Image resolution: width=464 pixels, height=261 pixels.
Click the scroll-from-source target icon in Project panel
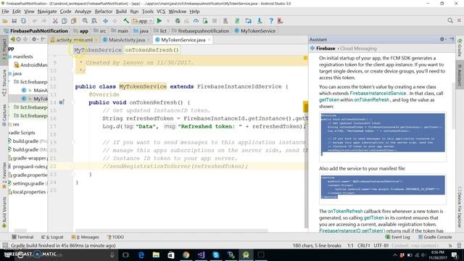pyautogui.click(x=19, y=39)
